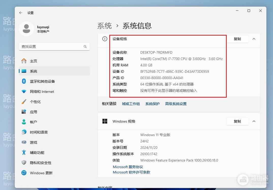Image resolution: width=273 pixels, height=190 pixels.
Task: Click the Windows Update refresh icon
Action: pyautogui.click(x=24, y=173)
